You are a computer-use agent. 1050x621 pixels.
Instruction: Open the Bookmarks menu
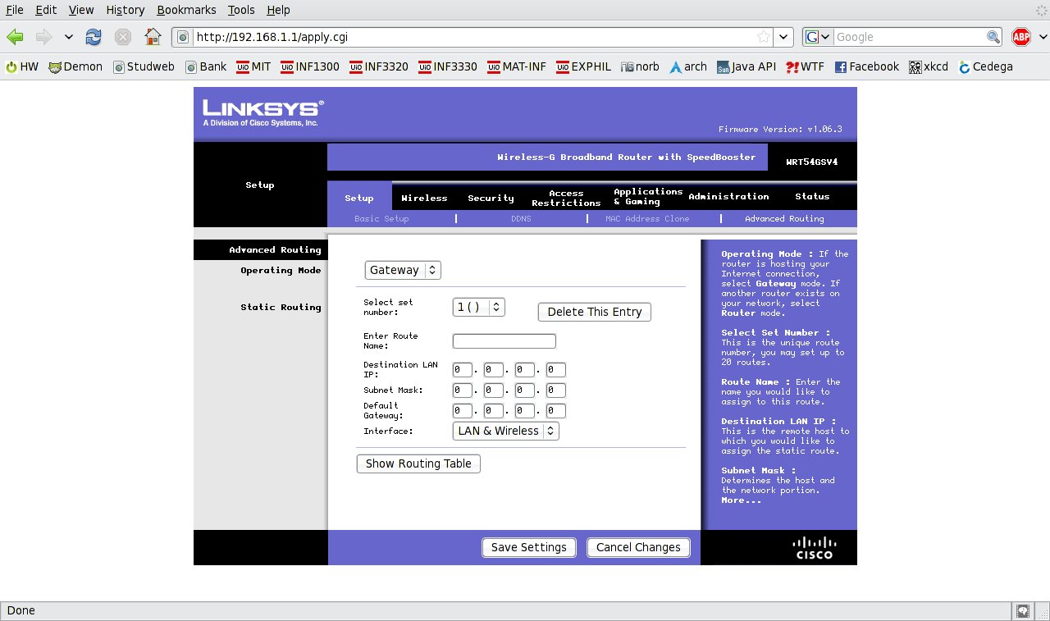(x=186, y=10)
